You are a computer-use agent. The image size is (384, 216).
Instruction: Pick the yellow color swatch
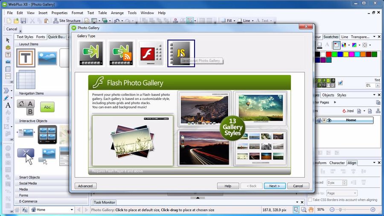point(346,54)
